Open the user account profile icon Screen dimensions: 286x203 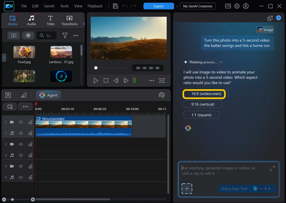246,6
